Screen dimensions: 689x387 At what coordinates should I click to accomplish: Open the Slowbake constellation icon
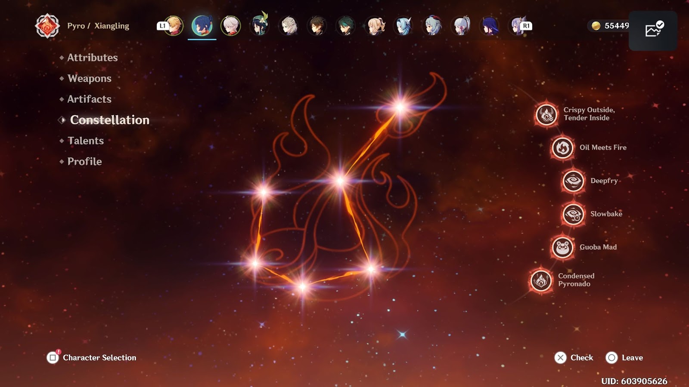point(573,214)
